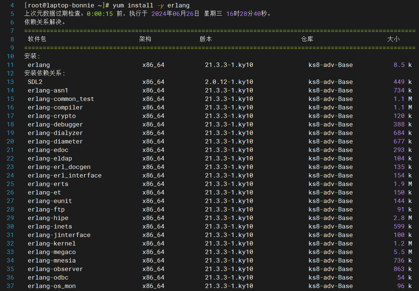
Task: Select the erlang-erts package name
Action: coord(48,184)
